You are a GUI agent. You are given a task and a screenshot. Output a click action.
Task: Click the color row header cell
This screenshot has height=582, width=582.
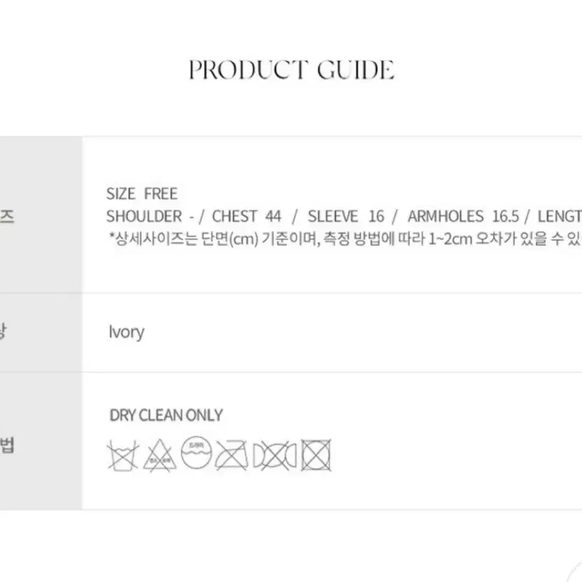(x=41, y=332)
